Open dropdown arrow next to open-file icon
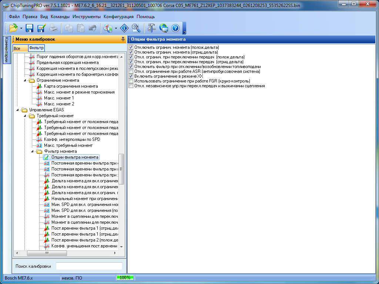Screen dimensions: 379x284 [x=21, y=28]
